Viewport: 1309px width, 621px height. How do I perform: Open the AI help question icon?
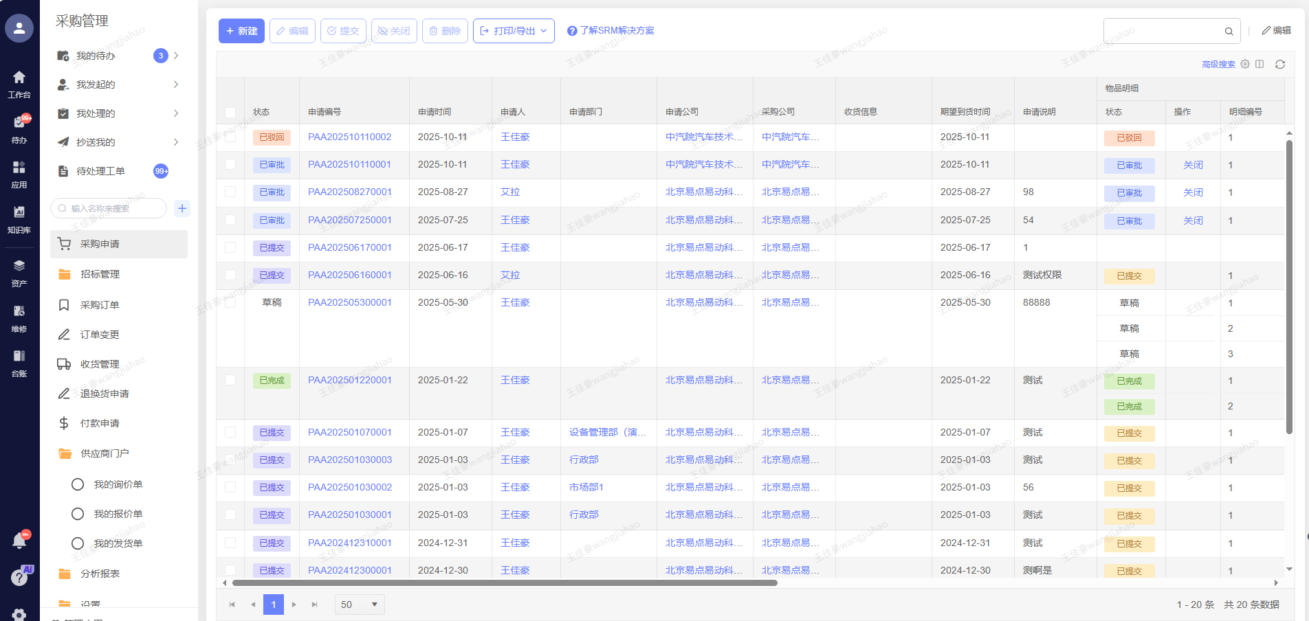coord(19,577)
